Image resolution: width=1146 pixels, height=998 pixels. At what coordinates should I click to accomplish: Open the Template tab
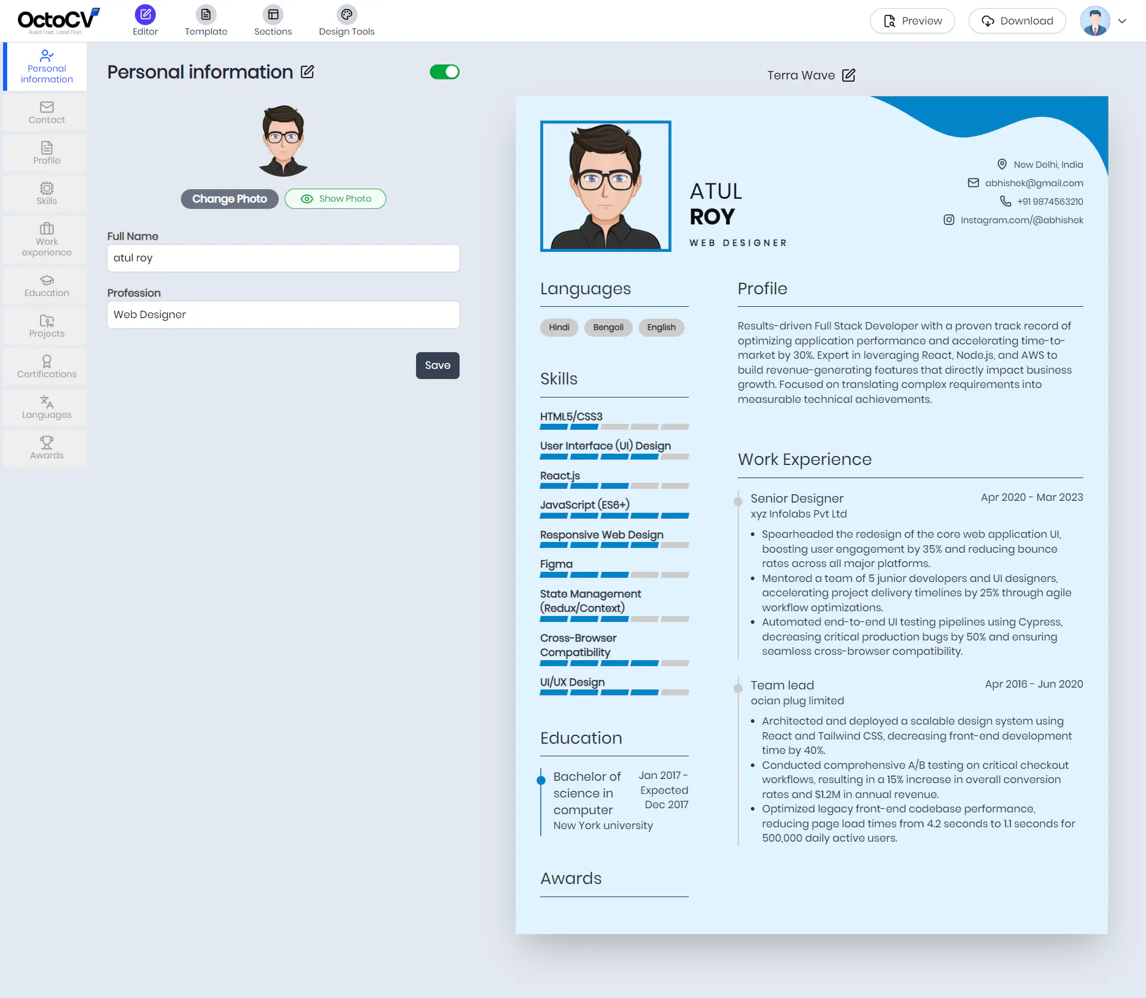(x=206, y=21)
